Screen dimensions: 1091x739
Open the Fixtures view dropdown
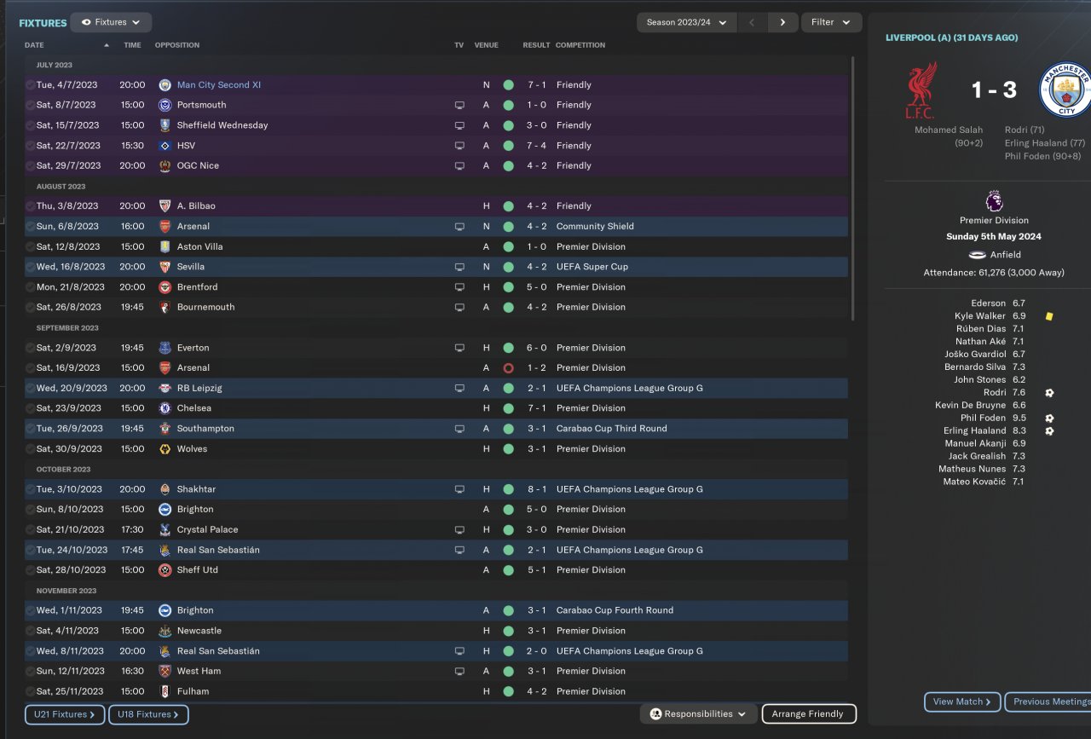111,22
